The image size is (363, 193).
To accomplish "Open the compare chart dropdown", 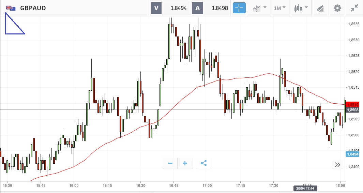I will point(259,8).
